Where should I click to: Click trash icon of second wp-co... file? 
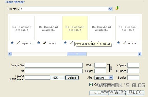point(39,43)
